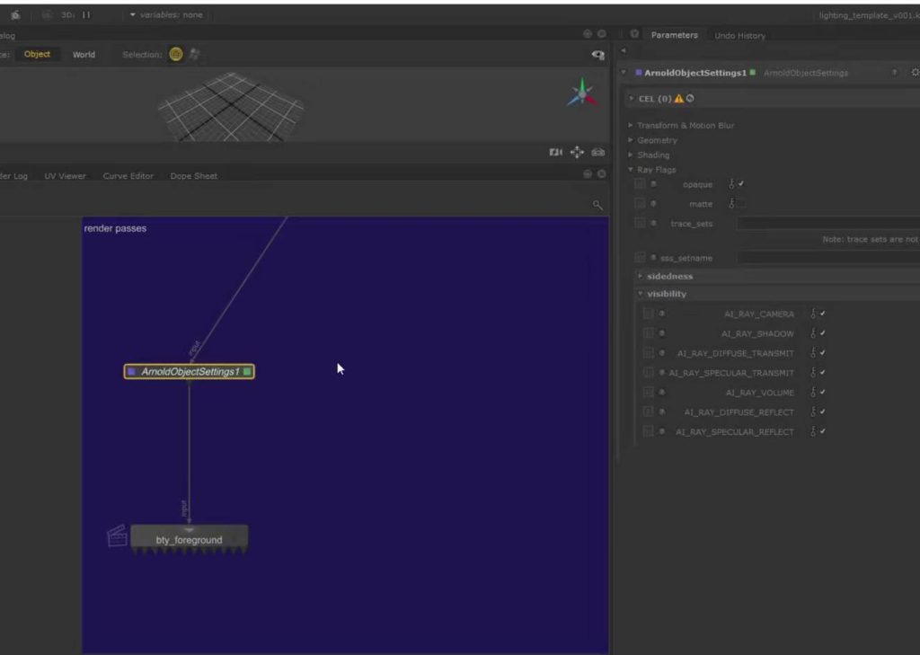
Task: Select World manipulator space button
Action: (x=84, y=55)
